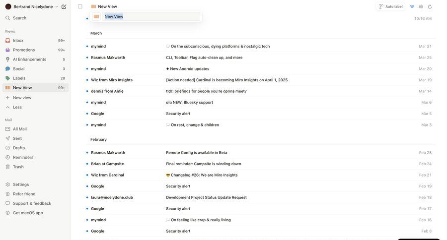Open the display options sliders icon
The height and width of the screenshot is (240, 447).
(421, 6)
